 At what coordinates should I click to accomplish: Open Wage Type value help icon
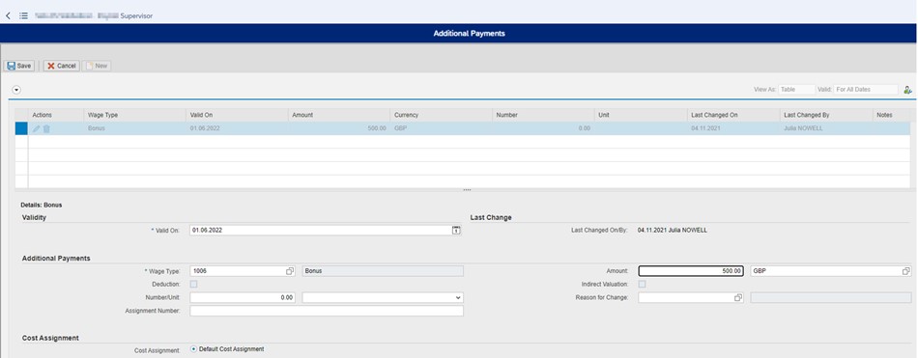(x=289, y=271)
